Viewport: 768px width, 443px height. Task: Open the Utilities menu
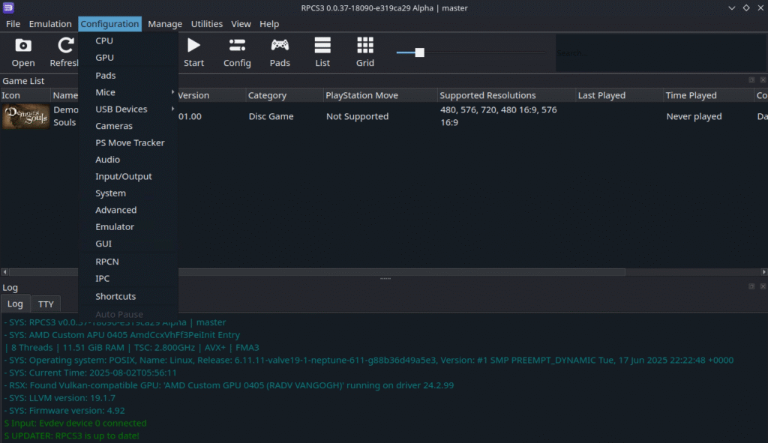(207, 23)
